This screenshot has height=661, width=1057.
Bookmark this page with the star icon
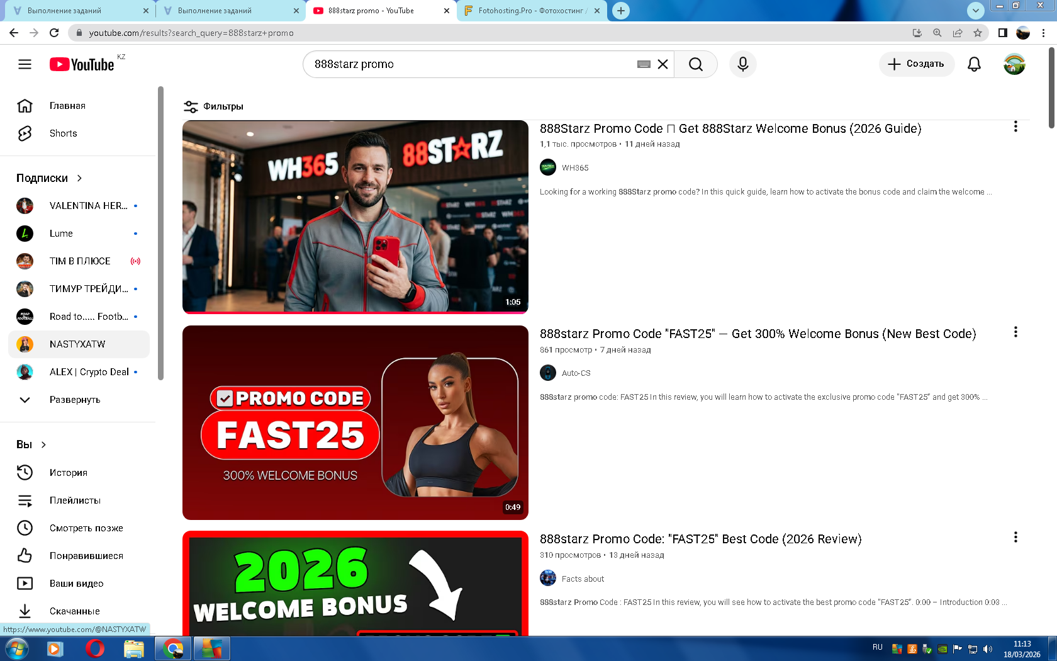[977, 33]
